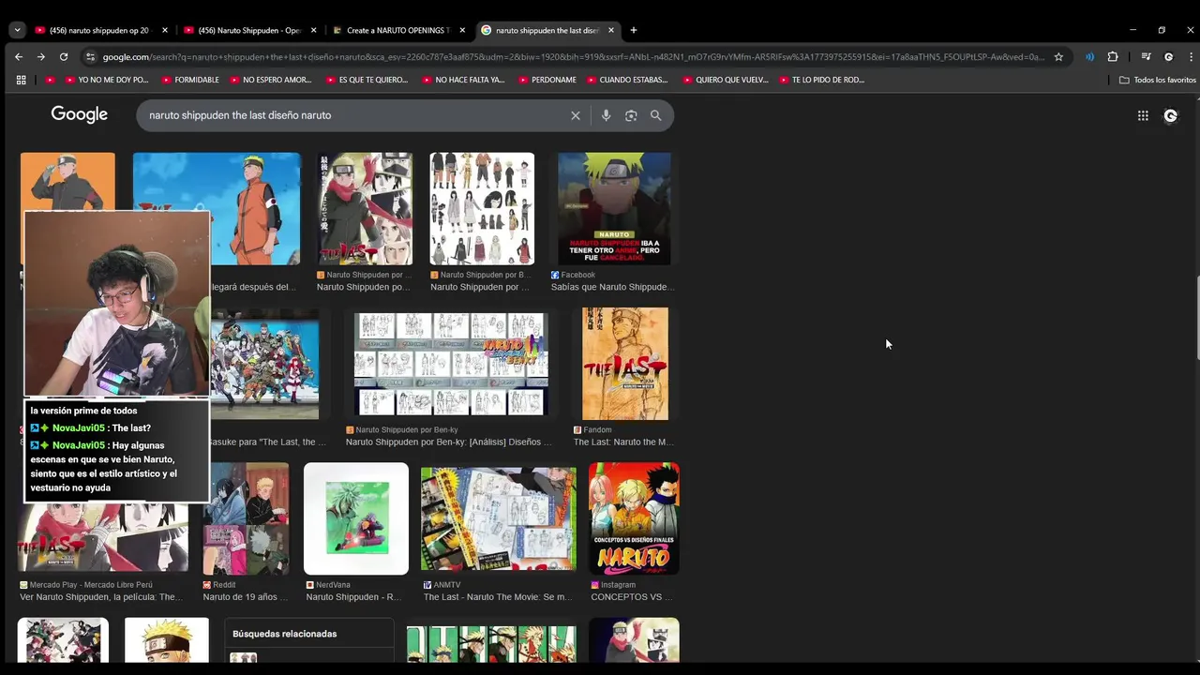The width and height of the screenshot is (1200, 675).
Task: Open Google apps grid icon
Action: (1143, 115)
